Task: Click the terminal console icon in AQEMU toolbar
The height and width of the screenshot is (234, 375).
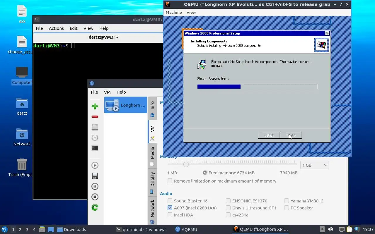Action: [95, 148]
